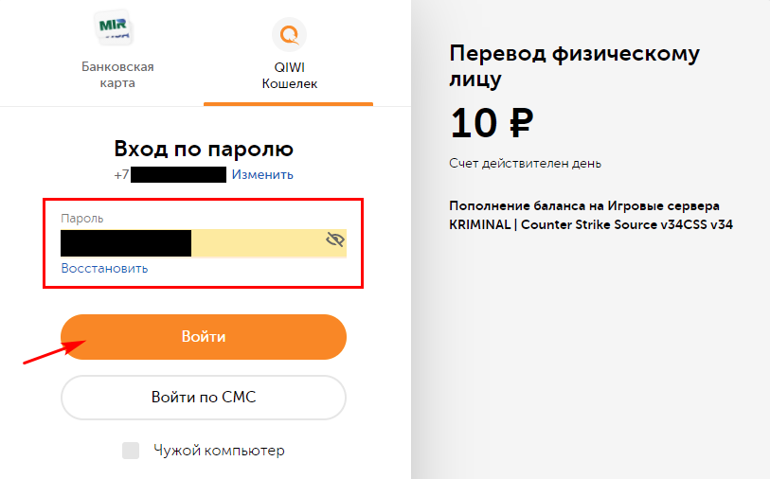770x479 pixels.
Task: Click the Чужой компьютер label text
Action: click(219, 451)
